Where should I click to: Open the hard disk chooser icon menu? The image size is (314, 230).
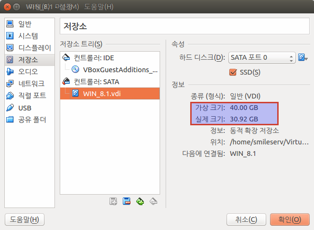[303, 58]
